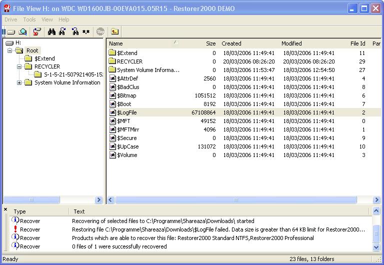Viewport: 384px width, 265px height.
Task: Click the Text log column header
Action: [219, 211]
